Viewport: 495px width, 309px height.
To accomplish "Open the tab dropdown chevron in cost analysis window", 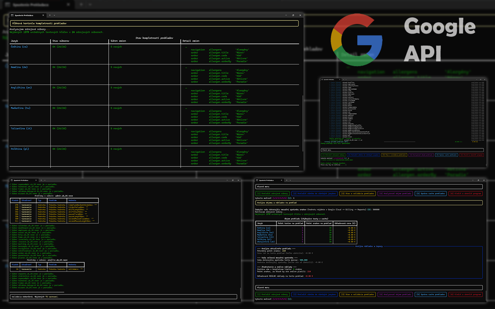I will click(x=290, y=180).
